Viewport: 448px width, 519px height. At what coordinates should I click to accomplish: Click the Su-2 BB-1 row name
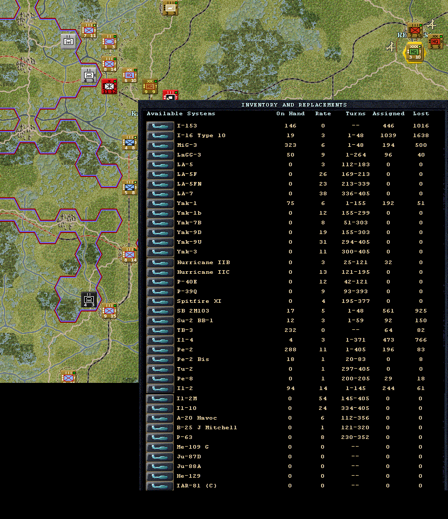coord(195,321)
